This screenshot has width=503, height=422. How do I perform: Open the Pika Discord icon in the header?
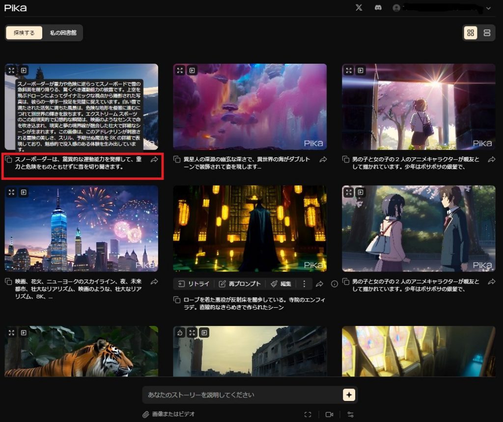click(x=378, y=8)
